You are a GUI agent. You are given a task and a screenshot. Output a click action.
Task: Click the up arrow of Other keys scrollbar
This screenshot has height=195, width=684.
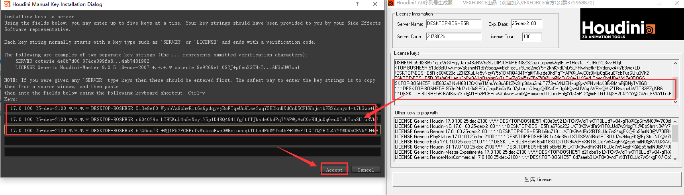tap(675, 121)
